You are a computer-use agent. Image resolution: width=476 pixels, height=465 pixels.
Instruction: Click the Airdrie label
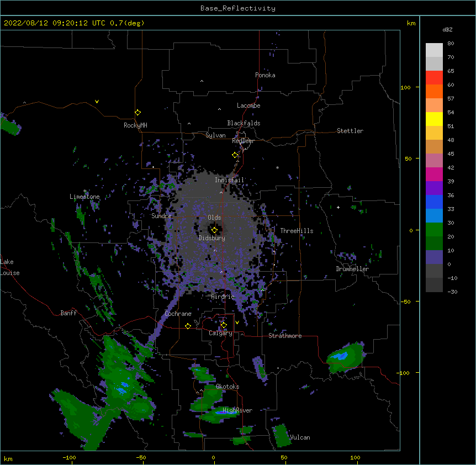tap(223, 297)
